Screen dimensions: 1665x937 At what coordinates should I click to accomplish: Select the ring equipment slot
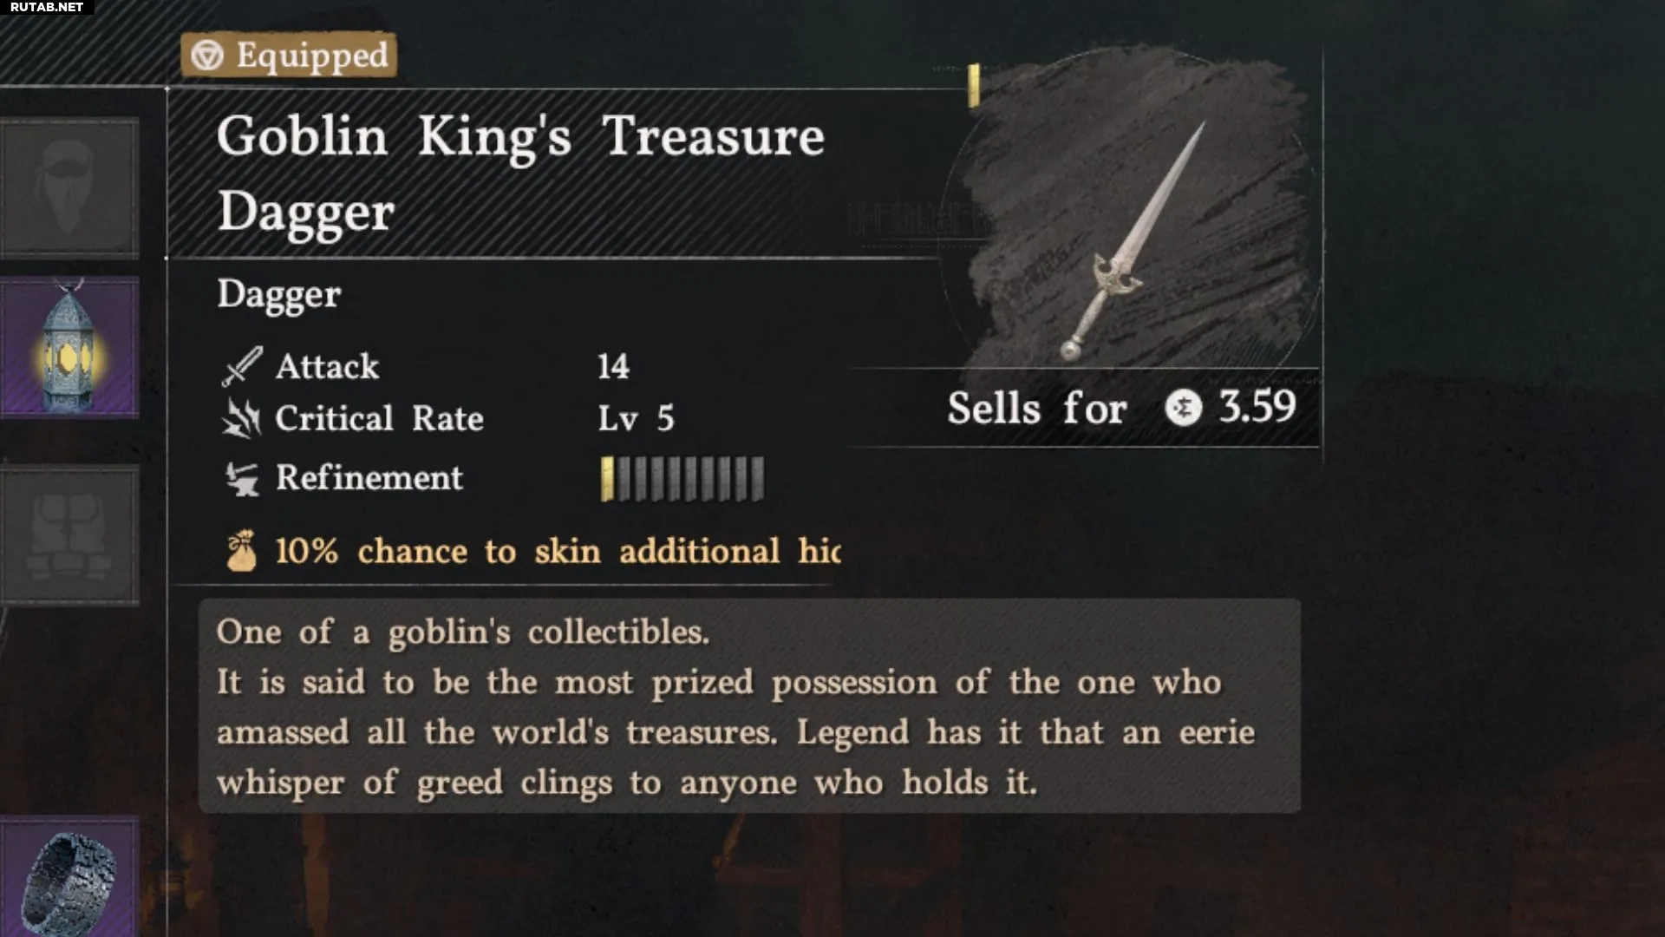69,878
